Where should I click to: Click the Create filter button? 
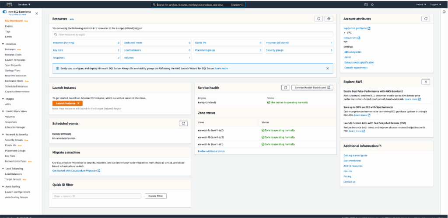point(155,196)
